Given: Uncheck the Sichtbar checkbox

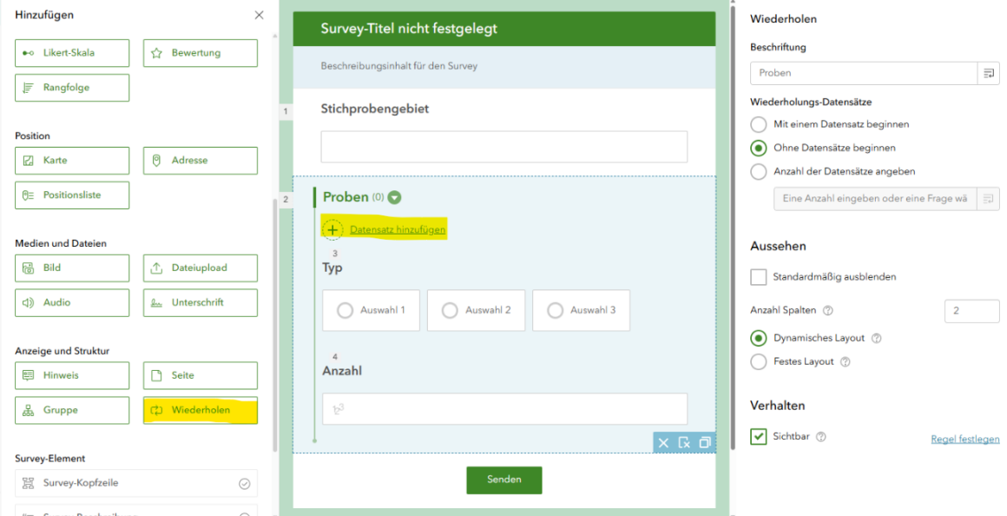Looking at the screenshot, I should [759, 436].
